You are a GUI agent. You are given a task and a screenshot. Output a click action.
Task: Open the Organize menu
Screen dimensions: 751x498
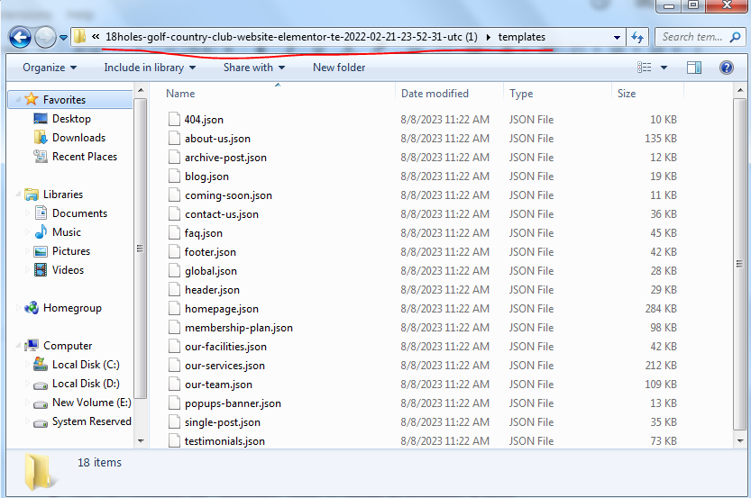(x=50, y=68)
